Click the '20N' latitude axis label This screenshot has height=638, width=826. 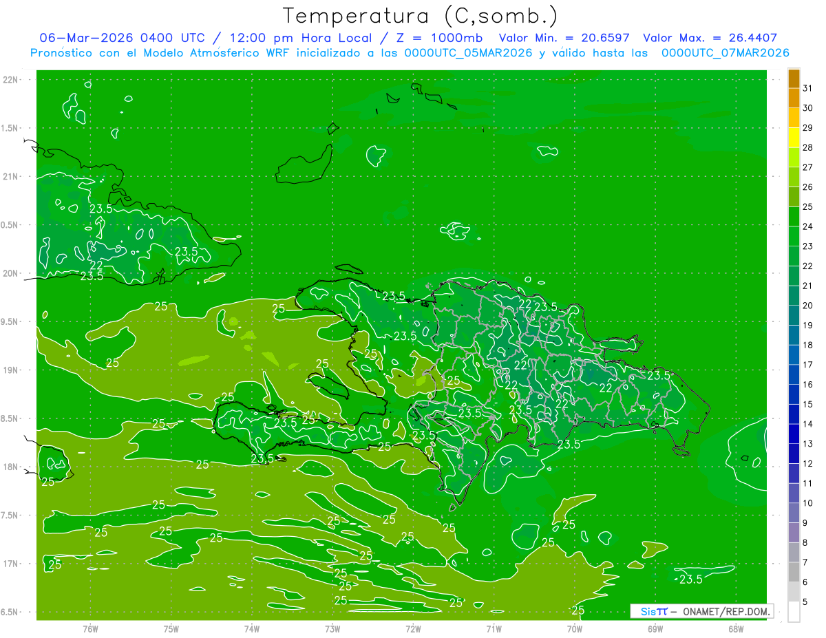click(10, 273)
